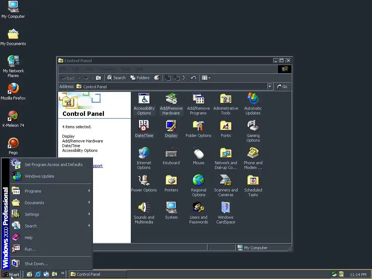
Task: Launch Internet Explorer from Quick Launch
Action: (38, 274)
